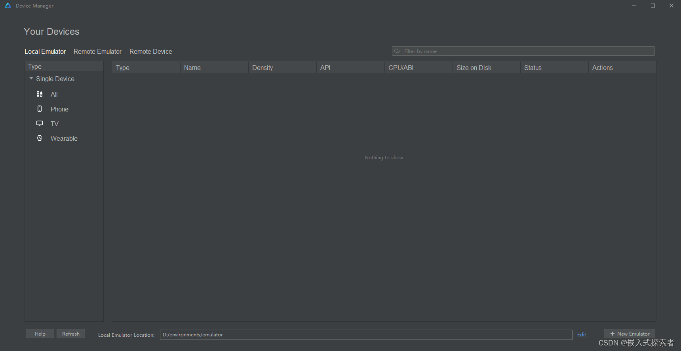Sort by the API column header
Image resolution: width=681 pixels, height=351 pixels.
click(350, 68)
